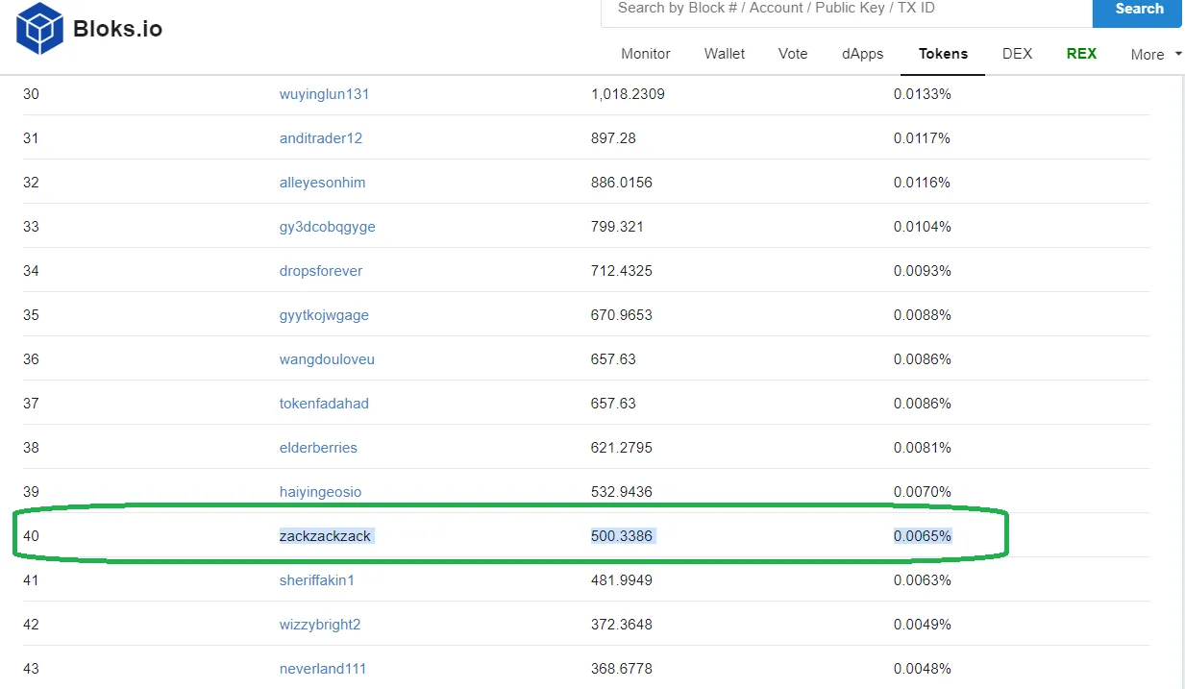Screen dimensions: 1185x689
Task: Click percentage 0.0081%
Action: 923,448
